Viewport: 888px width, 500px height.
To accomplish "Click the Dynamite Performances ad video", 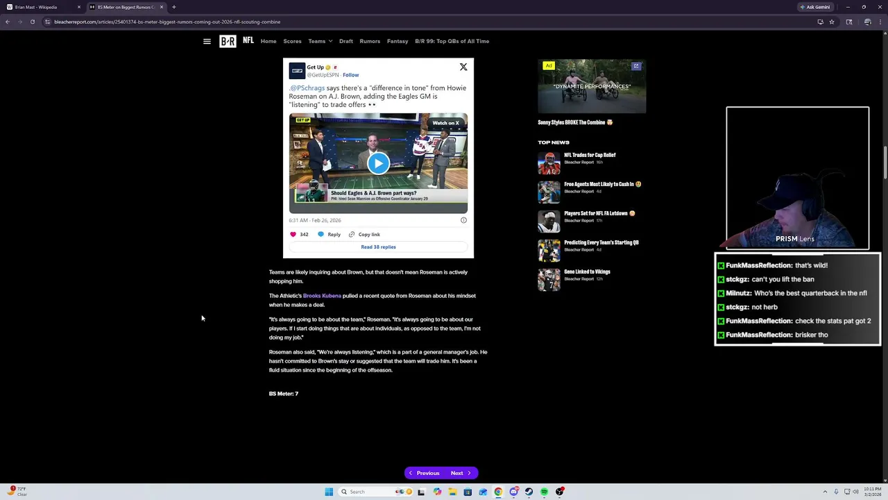I will pos(592,87).
